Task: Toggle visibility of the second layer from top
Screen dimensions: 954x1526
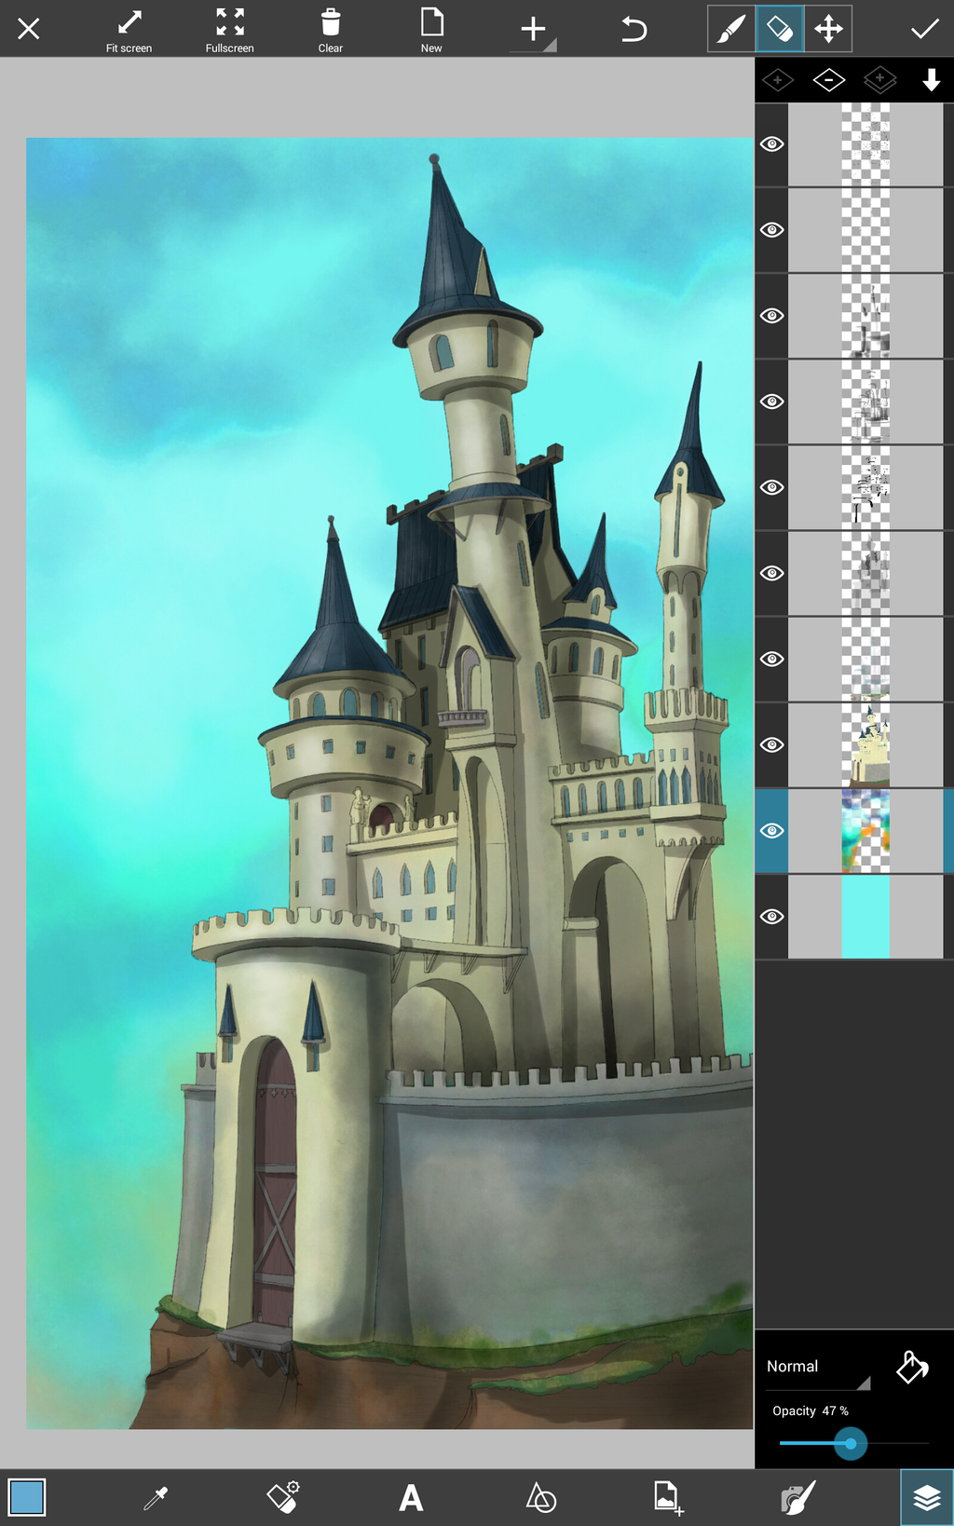Action: coord(771,230)
